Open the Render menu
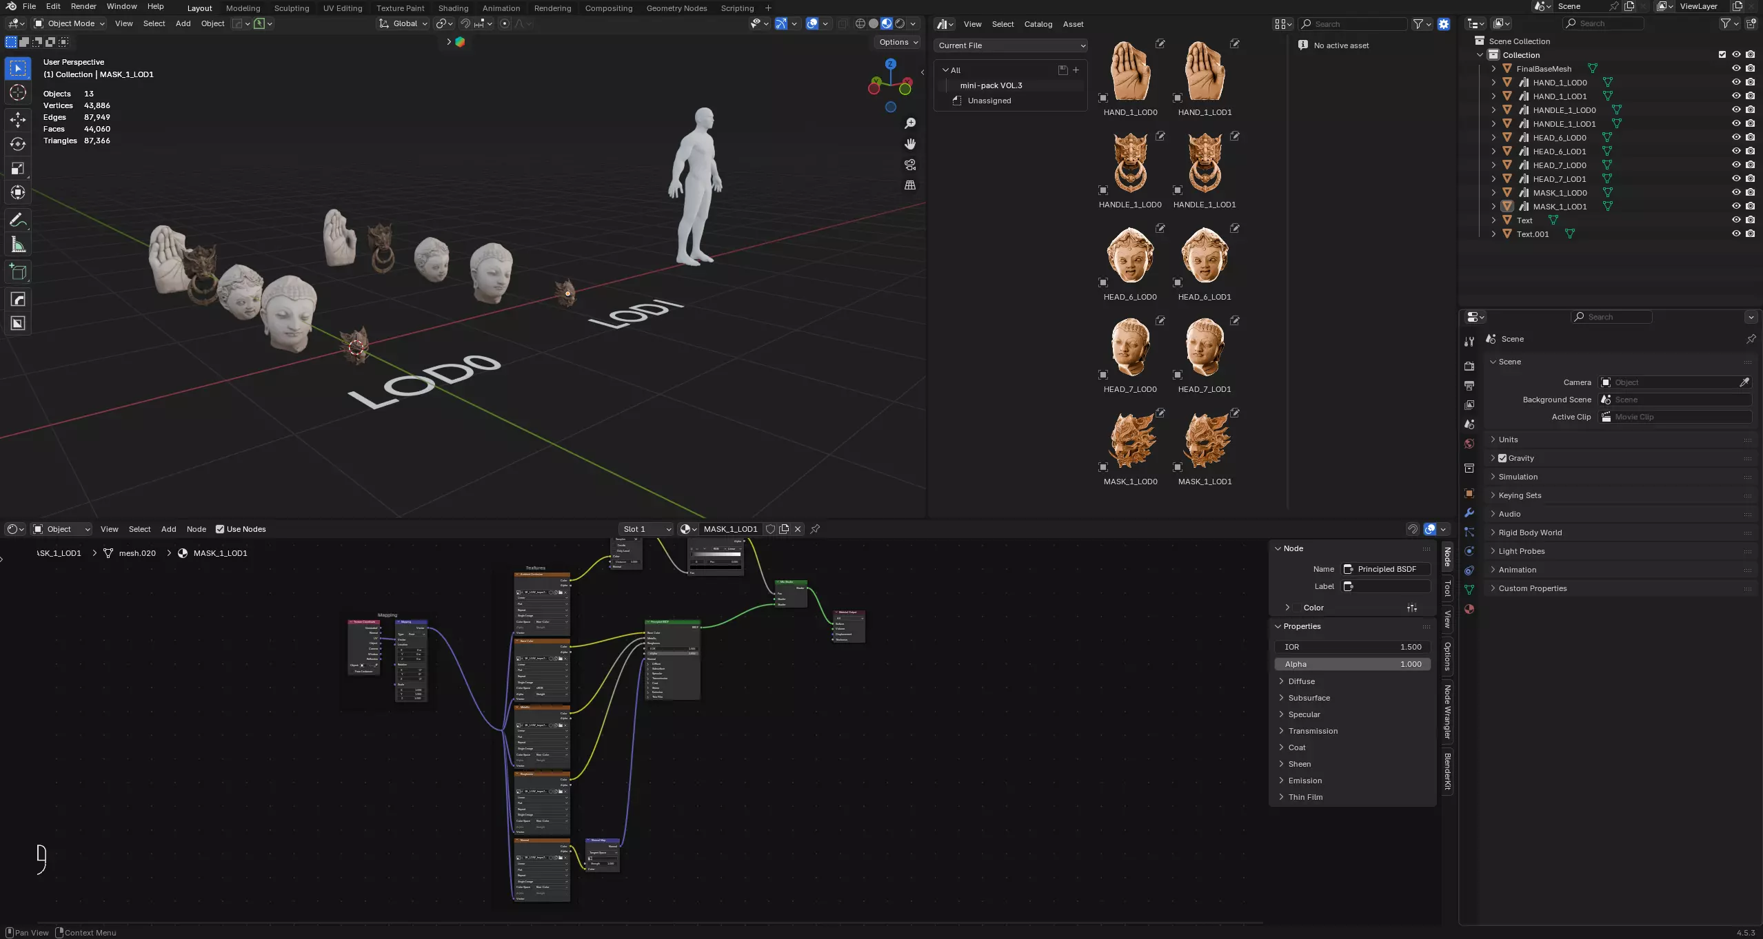This screenshot has width=1763, height=939. [83, 6]
